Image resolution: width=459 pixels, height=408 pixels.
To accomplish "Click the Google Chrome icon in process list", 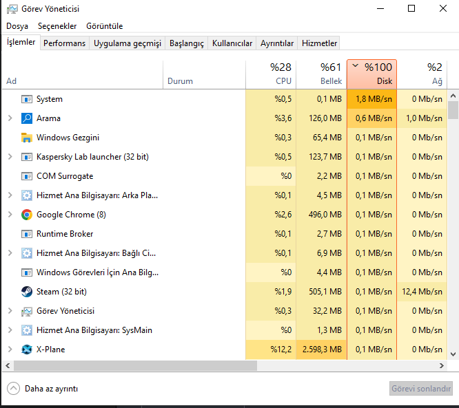I will [27, 215].
